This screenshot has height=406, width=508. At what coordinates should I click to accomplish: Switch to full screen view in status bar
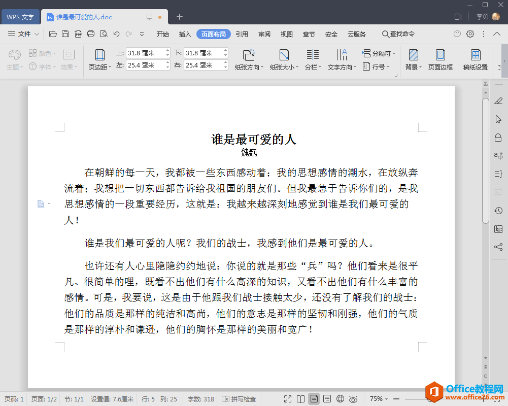[x=288, y=399]
